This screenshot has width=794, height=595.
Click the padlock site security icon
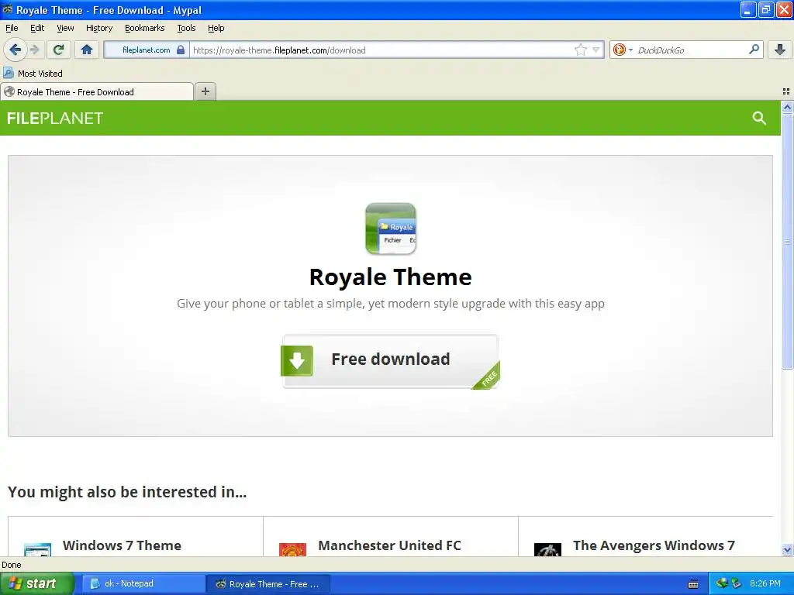pos(180,50)
